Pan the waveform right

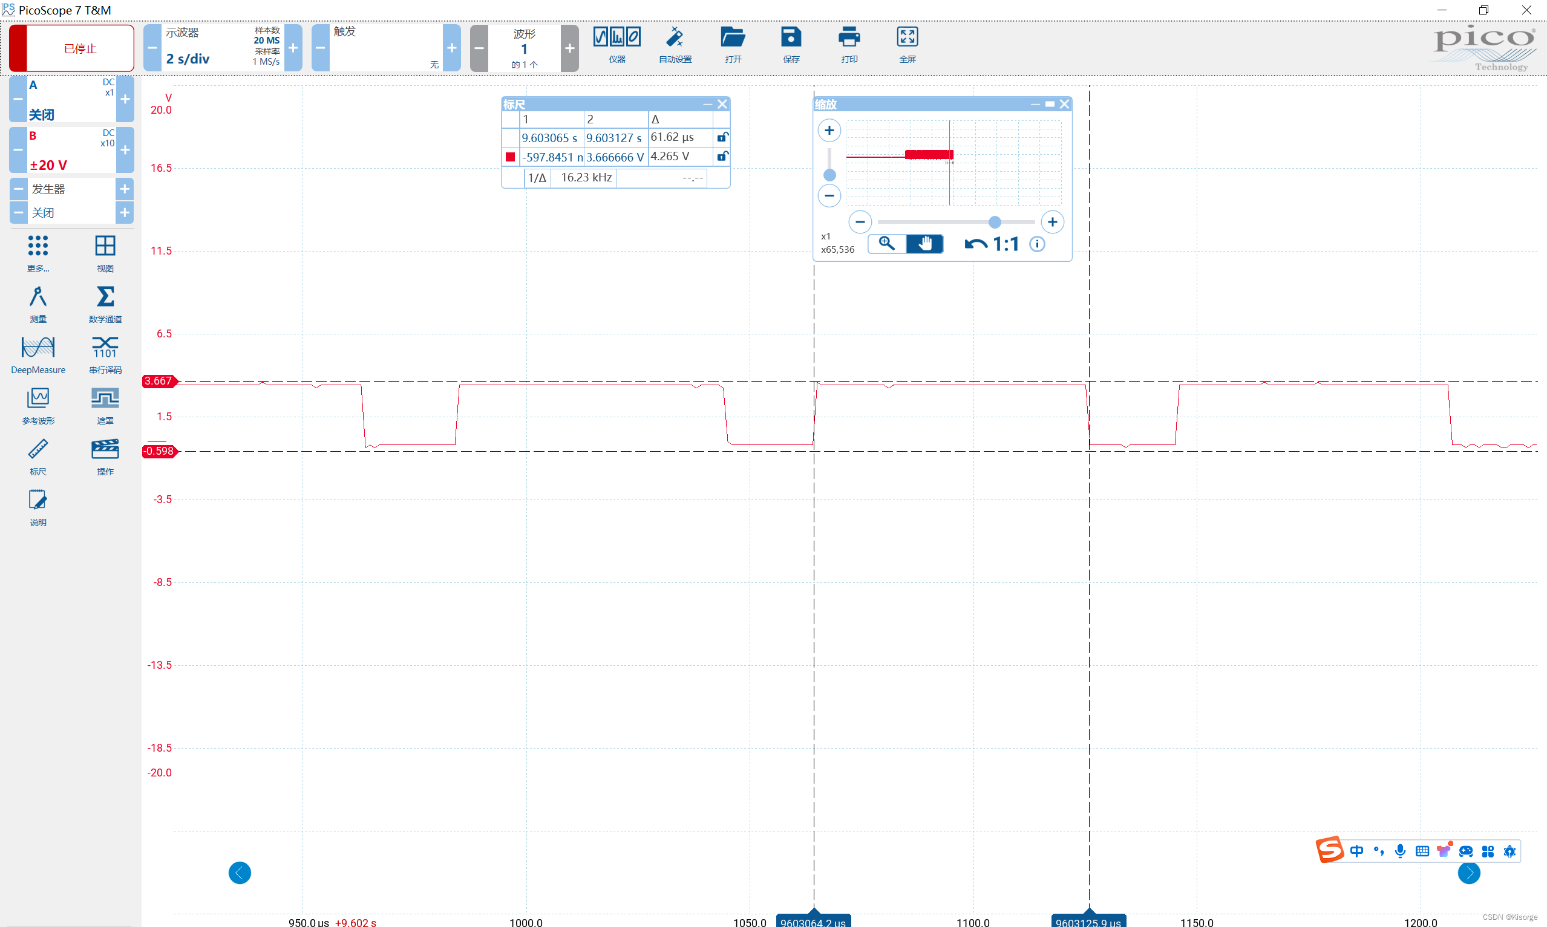point(1469,873)
